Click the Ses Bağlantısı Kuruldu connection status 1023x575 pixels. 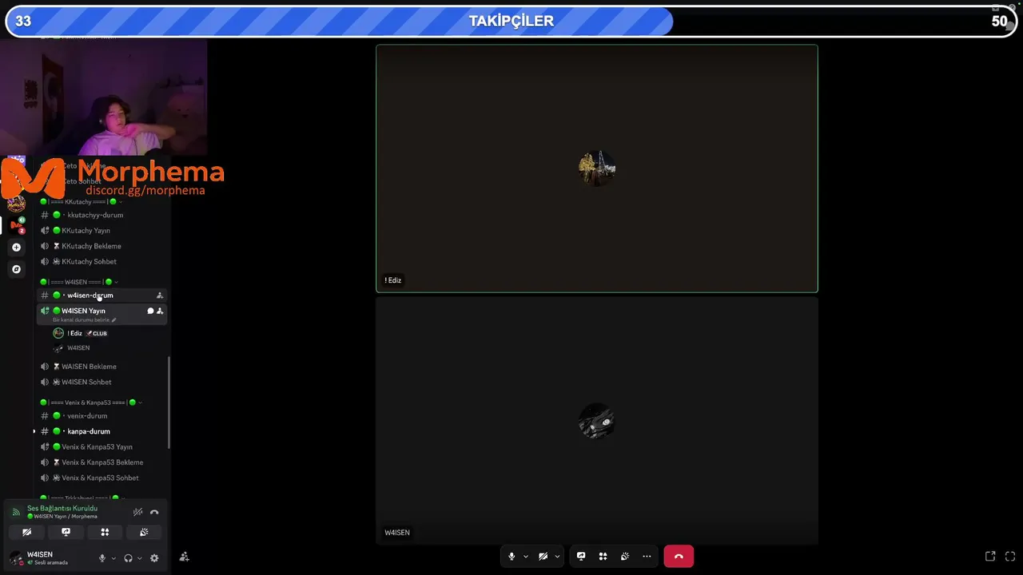pyautogui.click(x=62, y=508)
